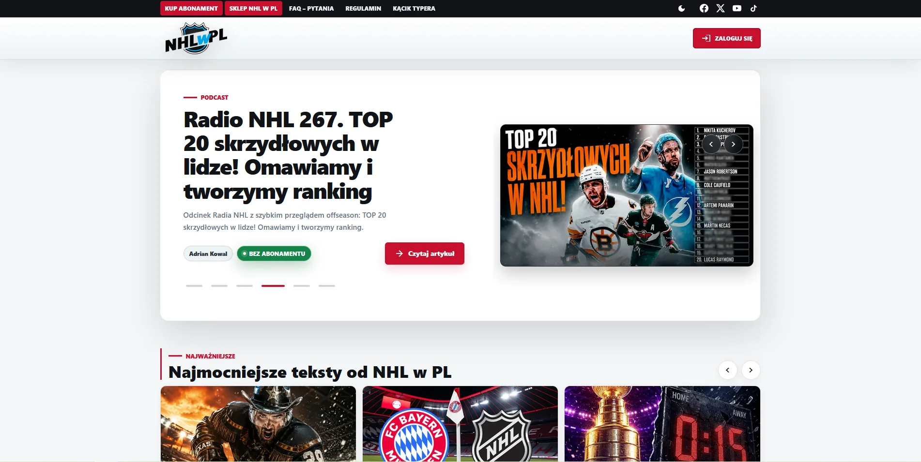Open the FC Bayern and NHL article card
921x462 pixels.
coord(460,424)
